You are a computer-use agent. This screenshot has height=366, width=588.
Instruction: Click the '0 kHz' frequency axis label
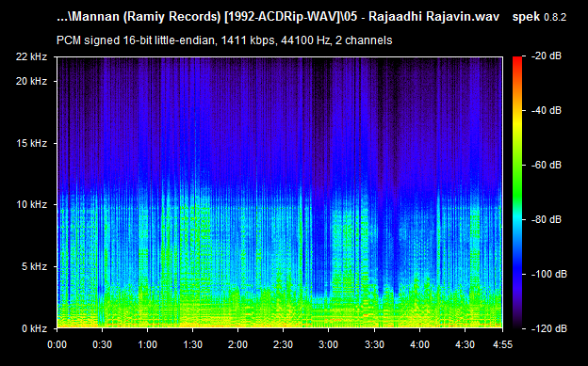tap(34, 328)
